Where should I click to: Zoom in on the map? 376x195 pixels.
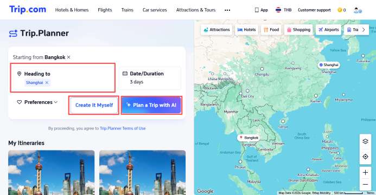[x=365, y=172]
